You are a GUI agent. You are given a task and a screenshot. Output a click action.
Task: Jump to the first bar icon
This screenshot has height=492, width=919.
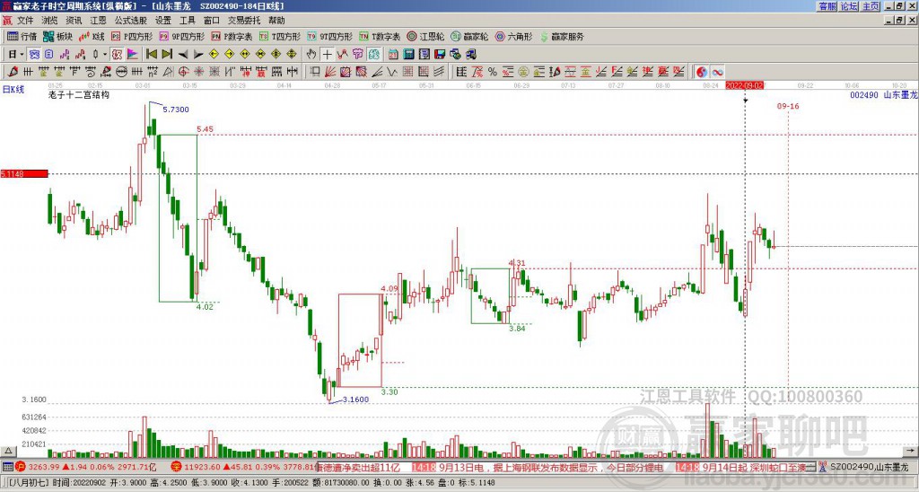151,55
